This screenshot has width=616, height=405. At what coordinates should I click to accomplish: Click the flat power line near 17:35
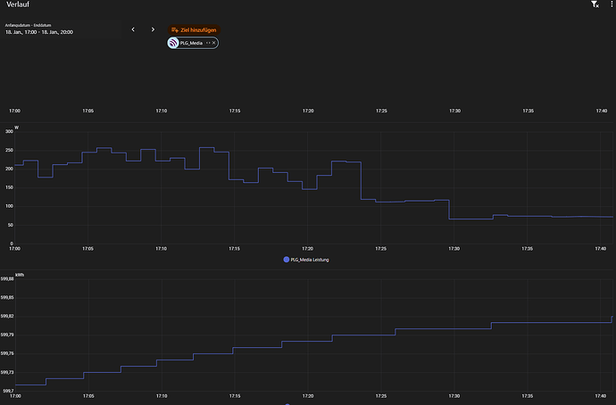(529, 216)
